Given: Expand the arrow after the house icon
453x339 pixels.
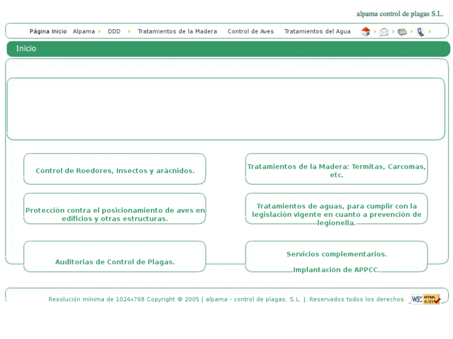Looking at the screenshot, I should tap(375, 32).
